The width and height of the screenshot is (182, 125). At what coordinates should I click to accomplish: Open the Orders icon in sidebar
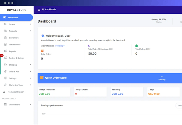pos(5,24)
